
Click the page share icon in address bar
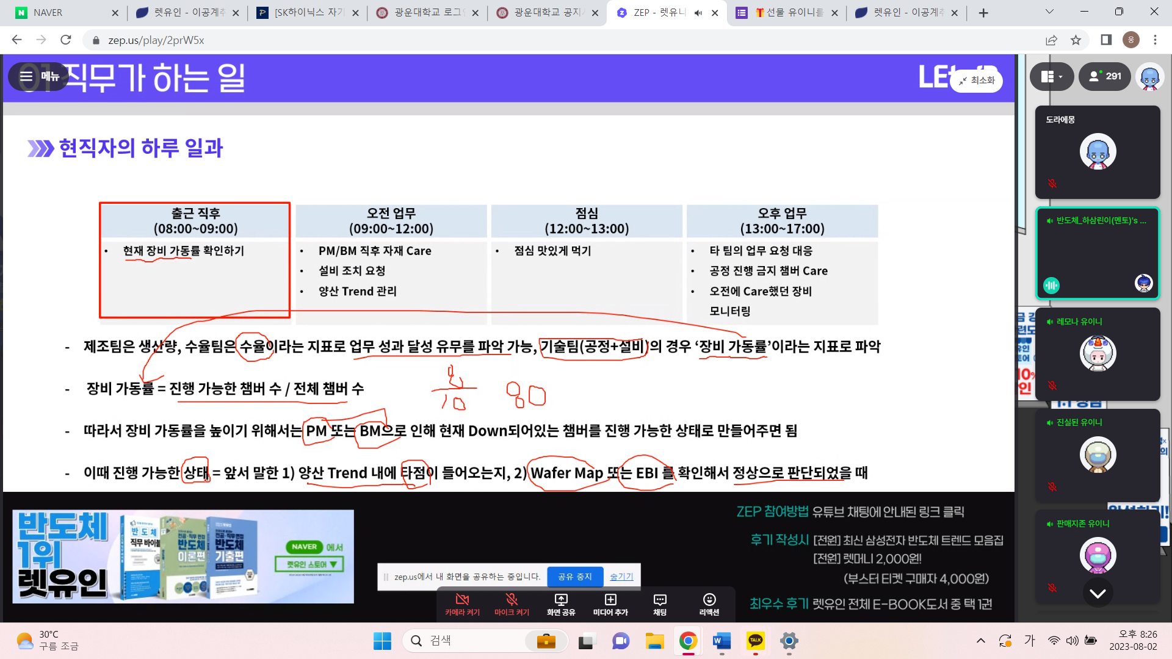[1051, 40]
